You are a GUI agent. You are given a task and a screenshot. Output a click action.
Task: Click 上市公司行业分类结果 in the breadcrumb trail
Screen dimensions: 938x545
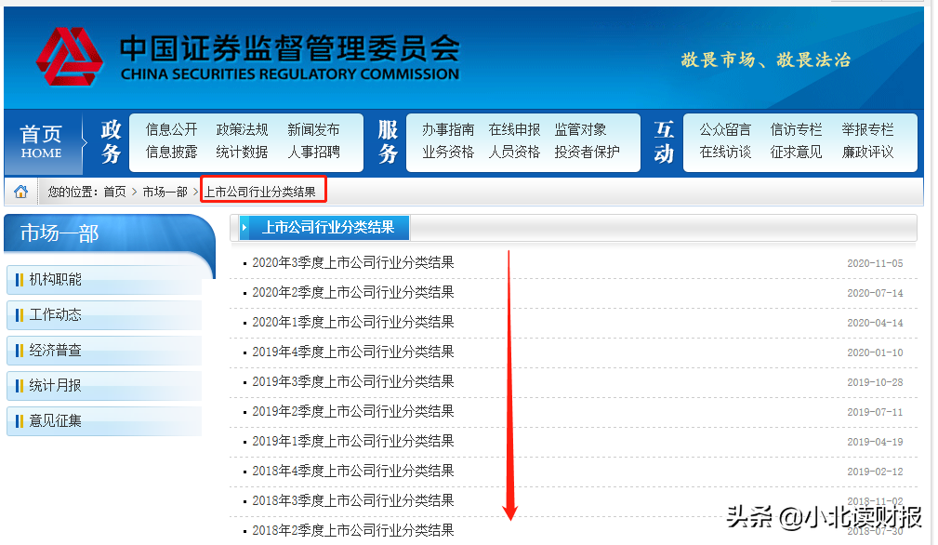pyautogui.click(x=263, y=190)
